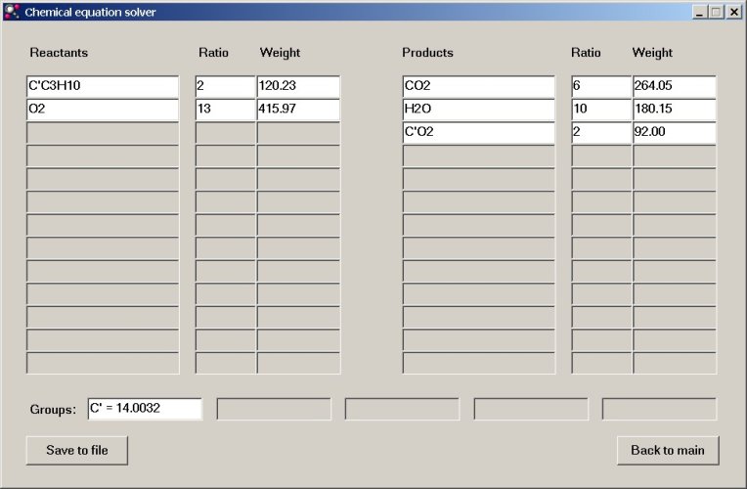Click the Groups label
747x489 pixels.
tap(53, 410)
